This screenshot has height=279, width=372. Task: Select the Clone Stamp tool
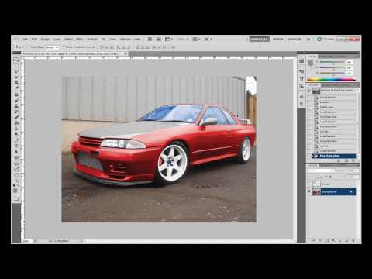pos(17,106)
